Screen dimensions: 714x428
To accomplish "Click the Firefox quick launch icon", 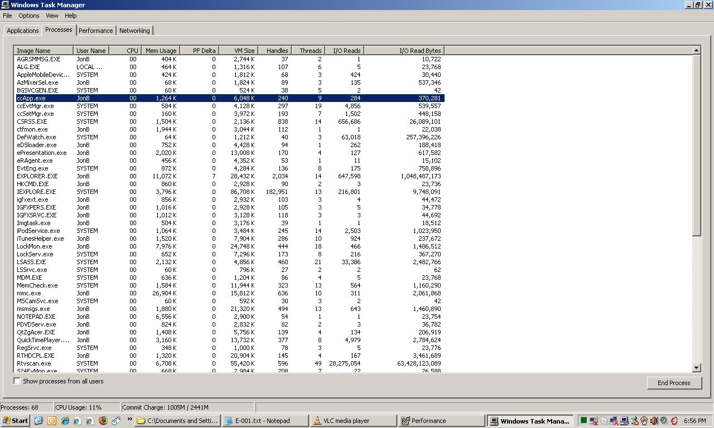I will pyautogui.click(x=103, y=421).
